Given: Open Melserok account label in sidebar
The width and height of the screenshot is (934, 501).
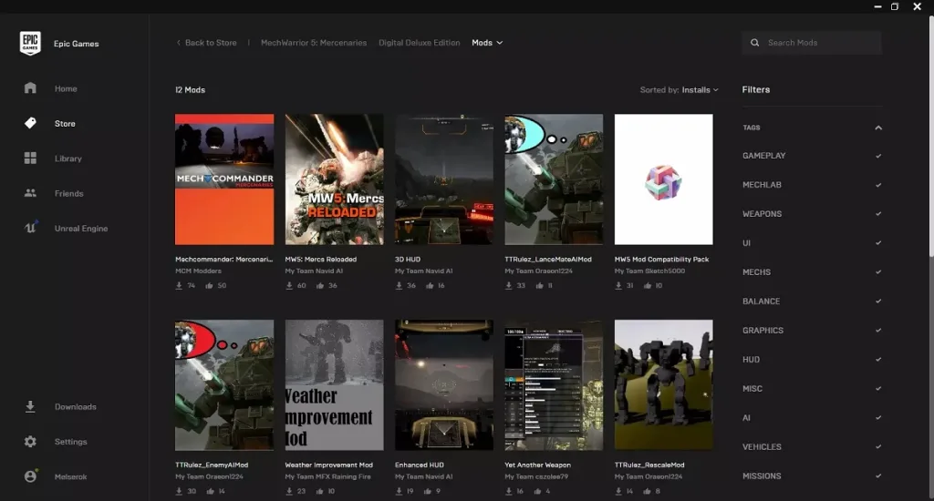Looking at the screenshot, I should click(70, 477).
